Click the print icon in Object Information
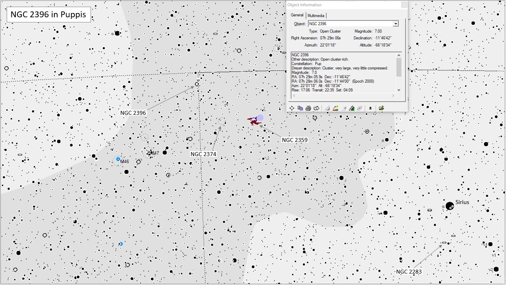 pyautogui.click(x=308, y=108)
